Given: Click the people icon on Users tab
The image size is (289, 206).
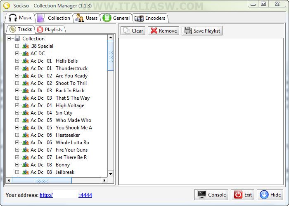Looking at the screenshot, I should 80,18.
